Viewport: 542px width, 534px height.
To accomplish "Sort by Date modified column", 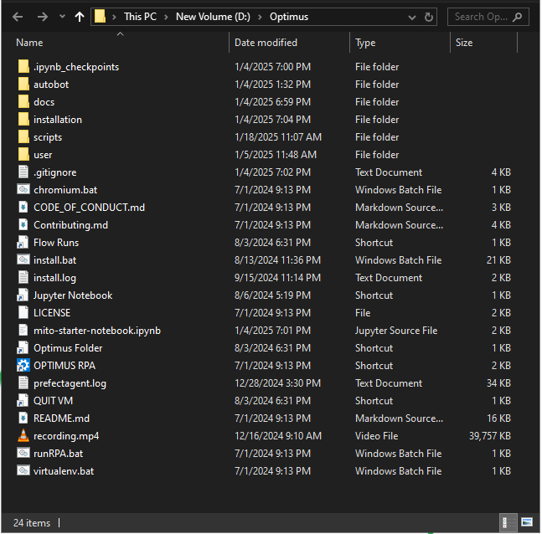I will (x=266, y=43).
